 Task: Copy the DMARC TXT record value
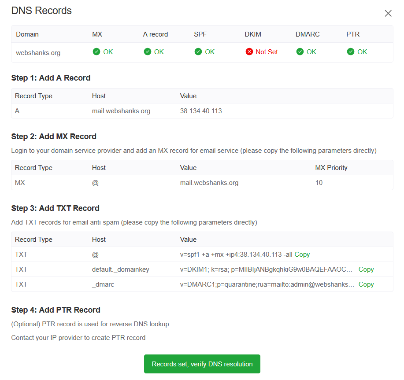coord(366,284)
